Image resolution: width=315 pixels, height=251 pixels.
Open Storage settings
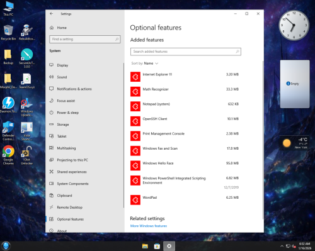(x=63, y=125)
